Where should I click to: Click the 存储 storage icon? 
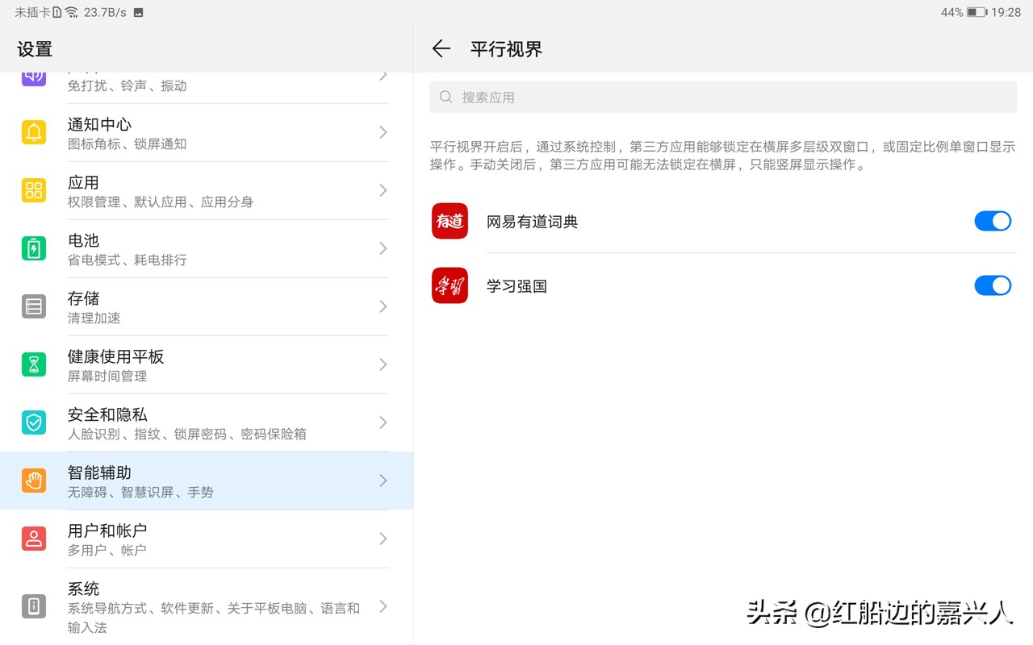[x=33, y=307]
